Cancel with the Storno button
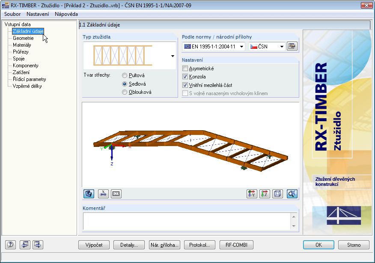This screenshot has width=375, height=263. [354, 245]
